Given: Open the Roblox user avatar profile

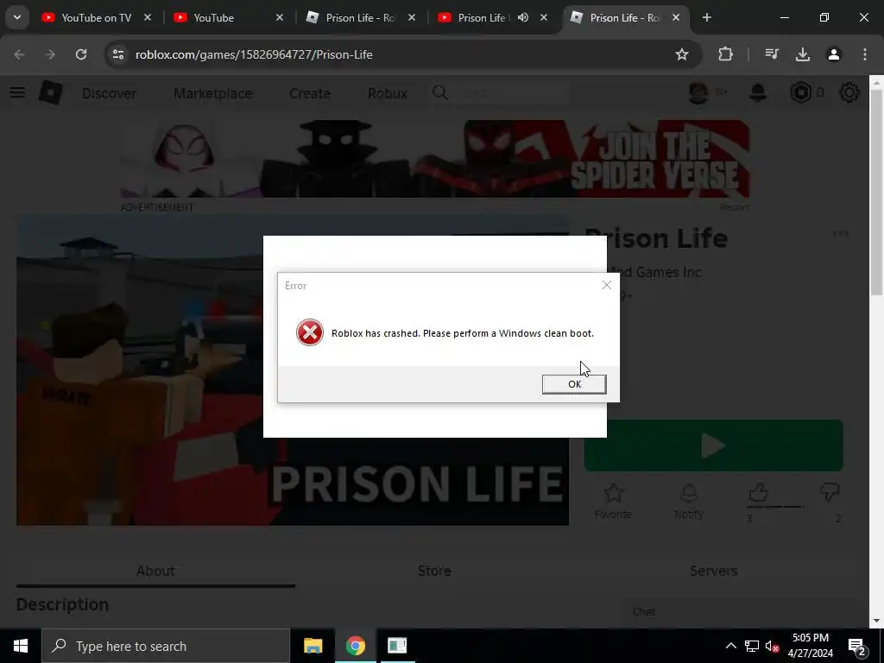Looking at the screenshot, I should click(698, 92).
